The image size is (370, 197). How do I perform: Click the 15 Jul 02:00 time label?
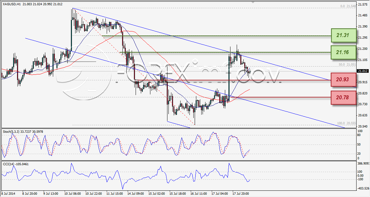(x=157, y=194)
